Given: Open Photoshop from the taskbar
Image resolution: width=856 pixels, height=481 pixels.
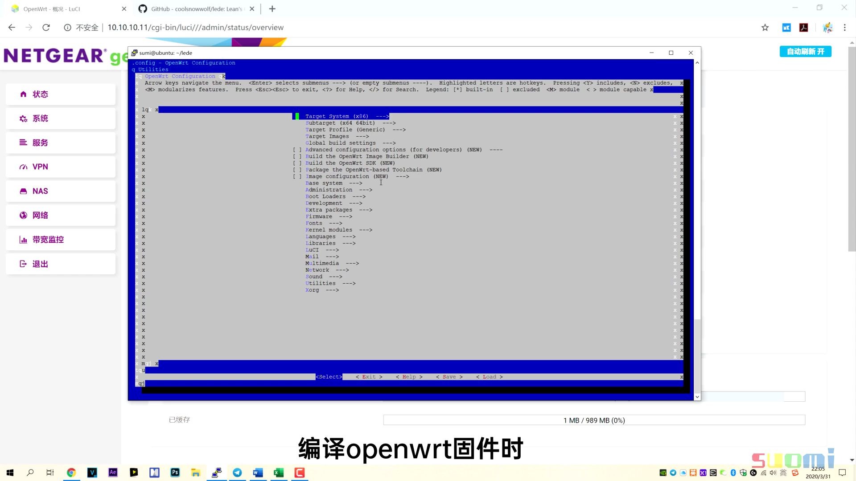Looking at the screenshot, I should (175, 473).
